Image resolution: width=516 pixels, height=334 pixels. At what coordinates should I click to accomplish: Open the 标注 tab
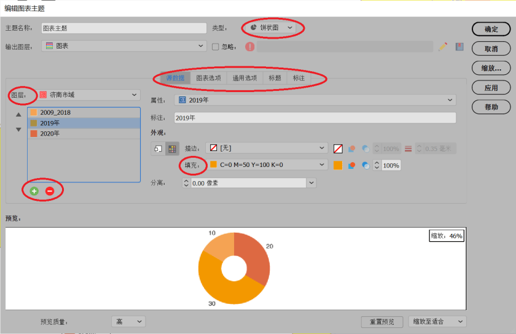click(299, 78)
